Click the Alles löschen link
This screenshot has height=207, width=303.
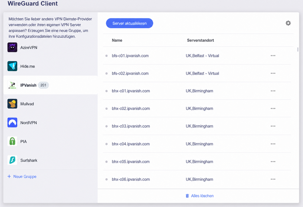point(202,196)
